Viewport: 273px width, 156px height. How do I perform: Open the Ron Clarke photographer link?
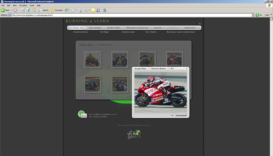pos(151,32)
